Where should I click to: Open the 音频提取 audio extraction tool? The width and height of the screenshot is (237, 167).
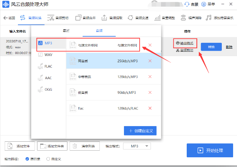click(x=112, y=18)
